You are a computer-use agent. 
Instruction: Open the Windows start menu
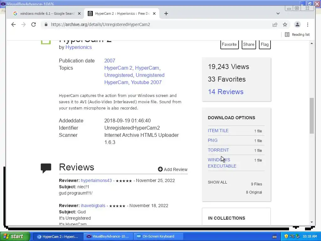pyautogui.click(x=15, y=237)
